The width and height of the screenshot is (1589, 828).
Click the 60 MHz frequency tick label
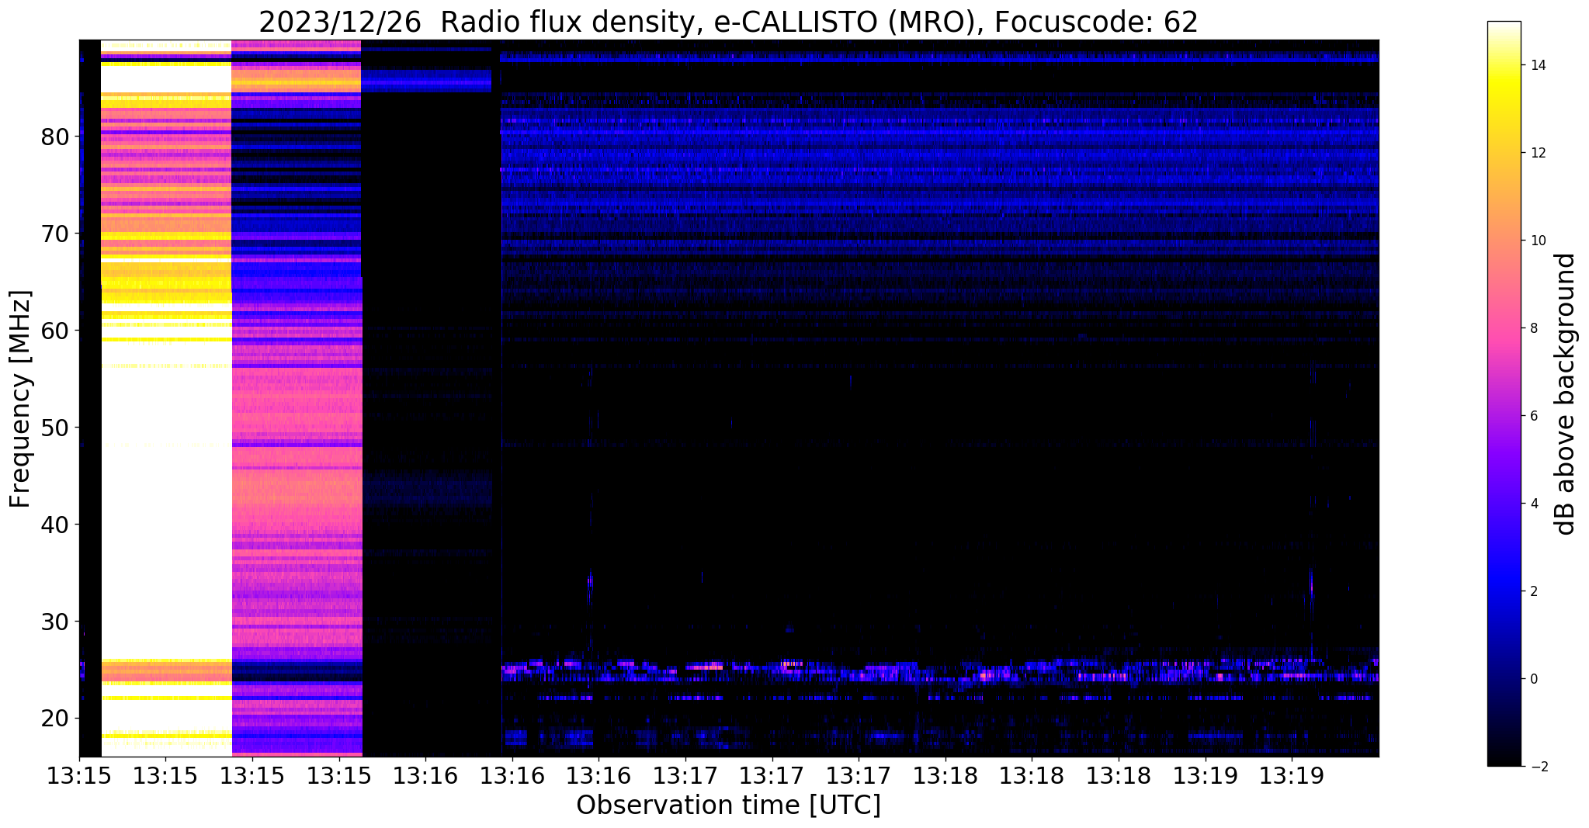coord(56,331)
